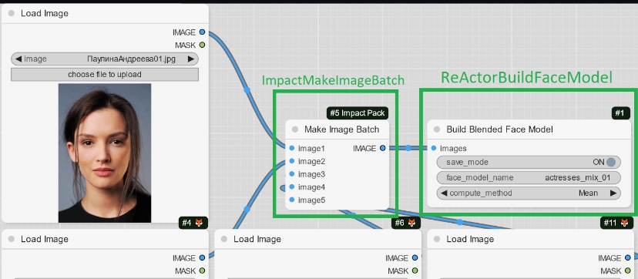
Task: Edit the face_model_name field actresses_mix_01
Action: (529, 178)
